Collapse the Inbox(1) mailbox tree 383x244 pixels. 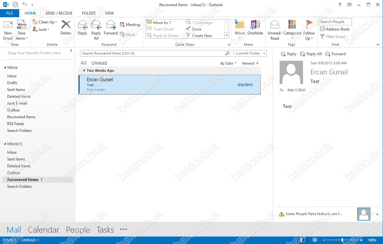coord(5,144)
